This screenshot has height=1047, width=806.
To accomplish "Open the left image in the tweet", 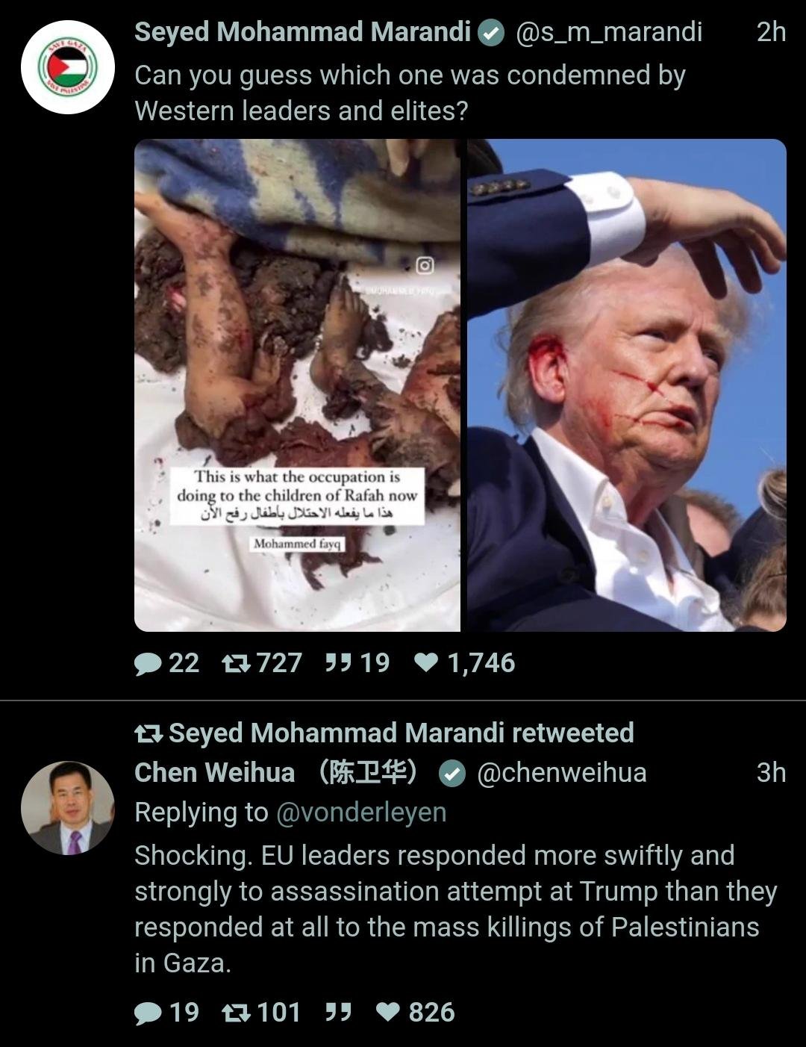I will tap(297, 385).
